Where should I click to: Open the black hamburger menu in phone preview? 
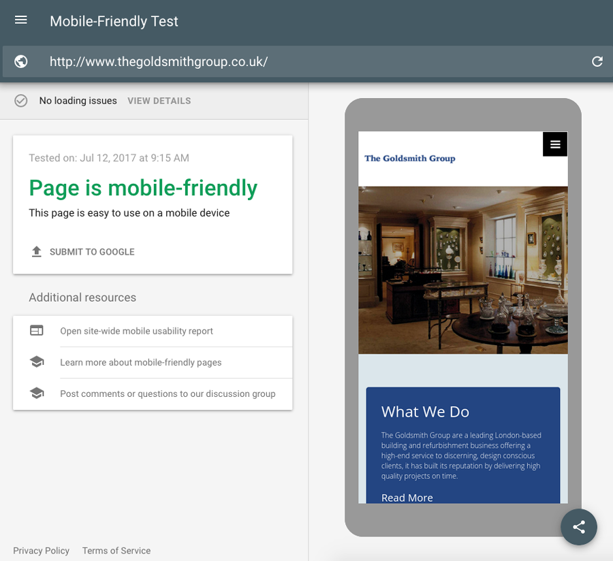[x=555, y=144]
